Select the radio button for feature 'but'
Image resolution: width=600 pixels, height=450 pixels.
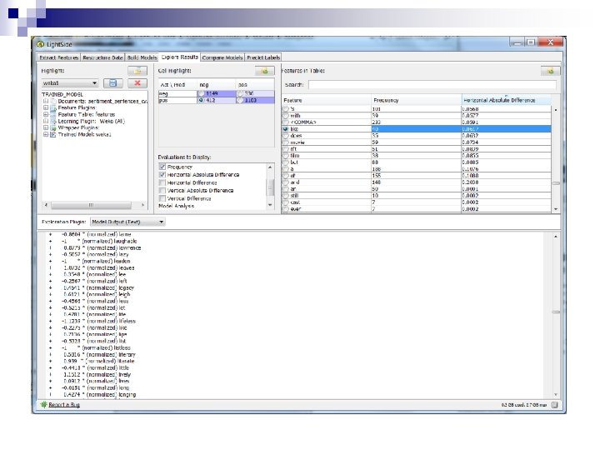click(x=286, y=162)
